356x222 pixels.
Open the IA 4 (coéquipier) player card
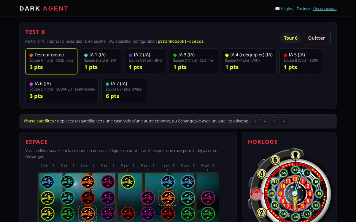(x=249, y=61)
